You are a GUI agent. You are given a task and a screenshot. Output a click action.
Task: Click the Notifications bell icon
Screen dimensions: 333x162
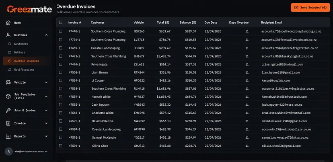point(10,70)
